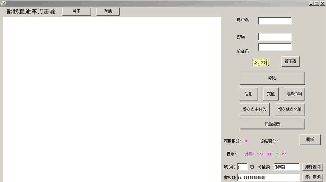The image size is (326, 182).
Task: Click the 用户名 username input field
Action: (275, 21)
